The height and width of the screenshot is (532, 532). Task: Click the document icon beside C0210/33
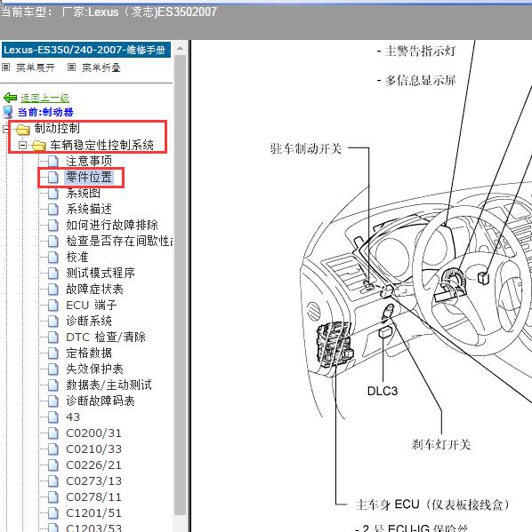pyautogui.click(x=53, y=449)
